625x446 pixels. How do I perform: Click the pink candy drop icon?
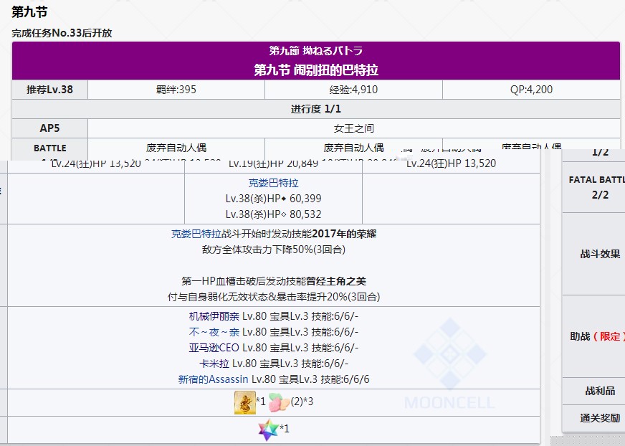(279, 402)
